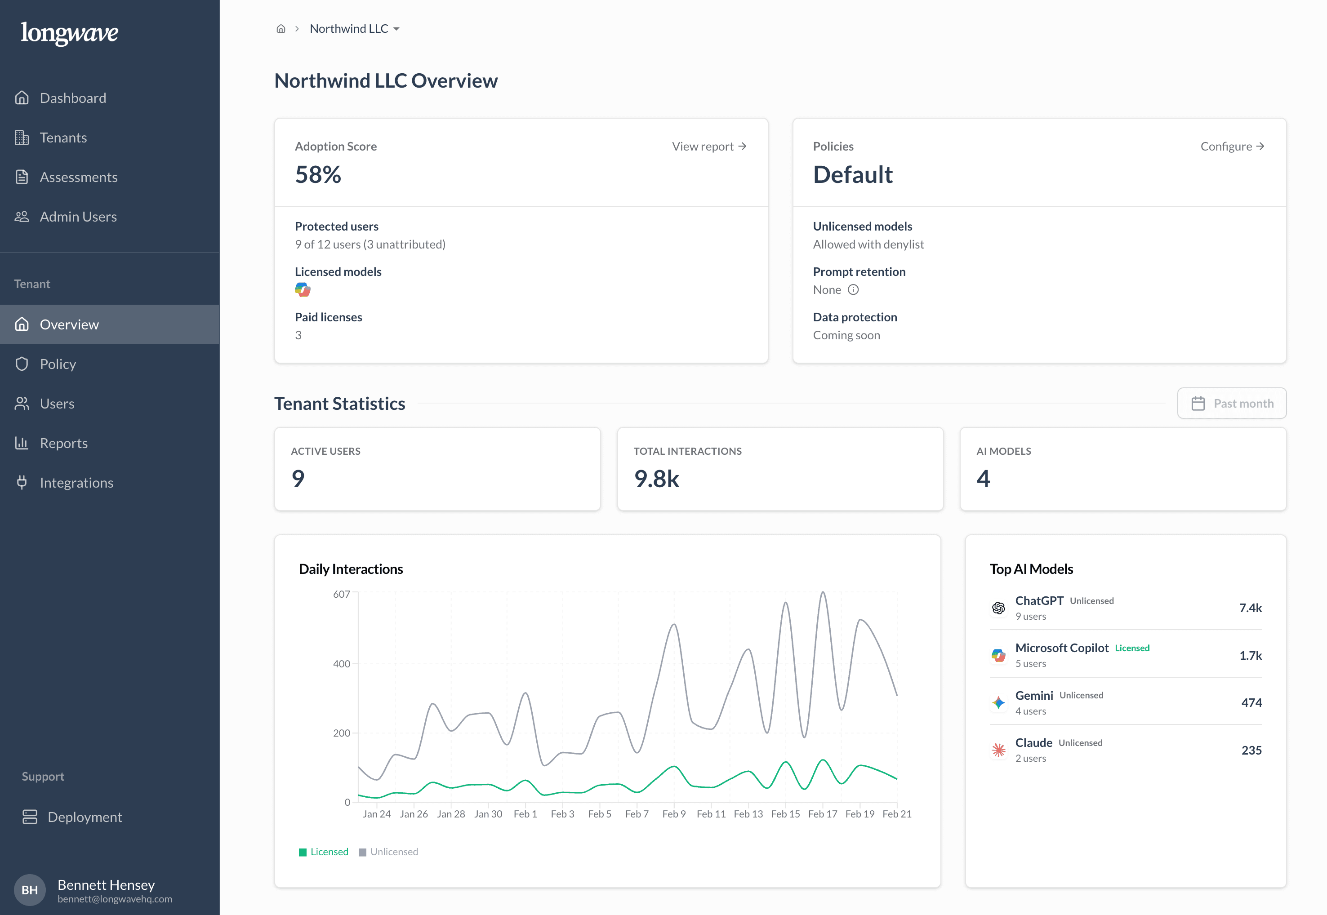Image resolution: width=1327 pixels, height=915 pixels.
Task: Toggle the Unlicensed series in the chart legend
Action: [388, 851]
